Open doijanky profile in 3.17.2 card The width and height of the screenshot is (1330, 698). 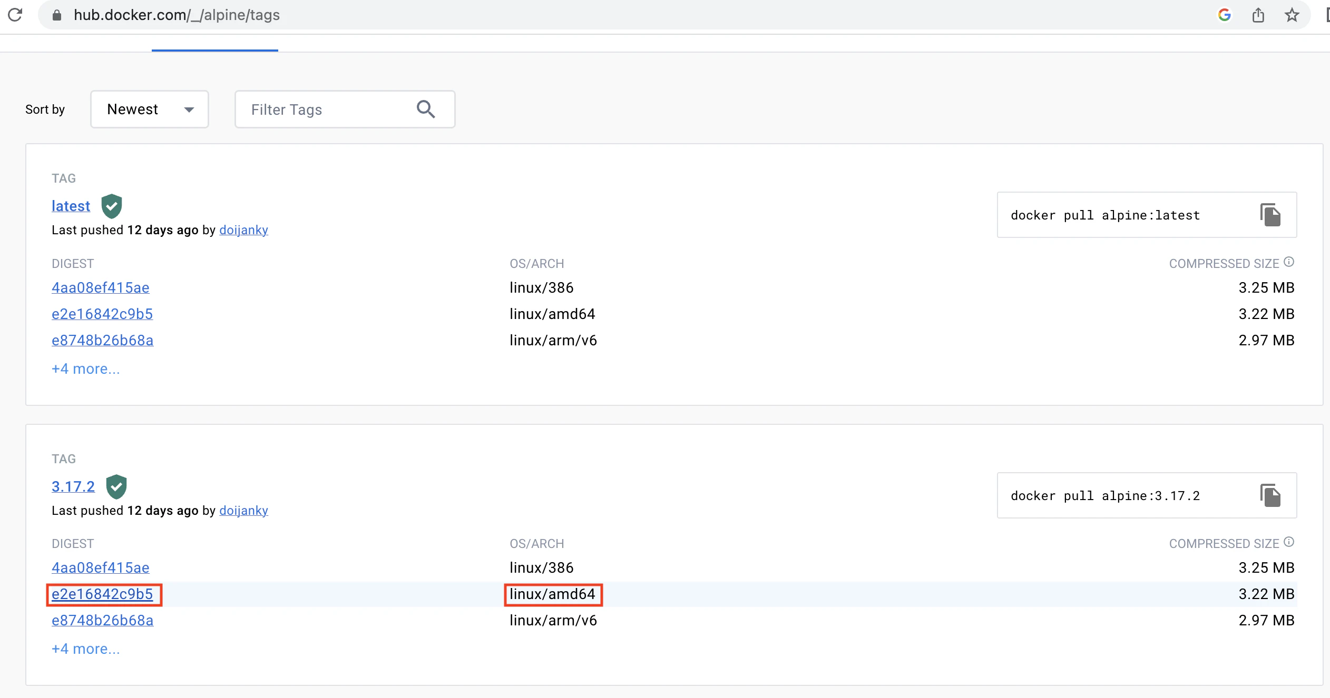243,511
